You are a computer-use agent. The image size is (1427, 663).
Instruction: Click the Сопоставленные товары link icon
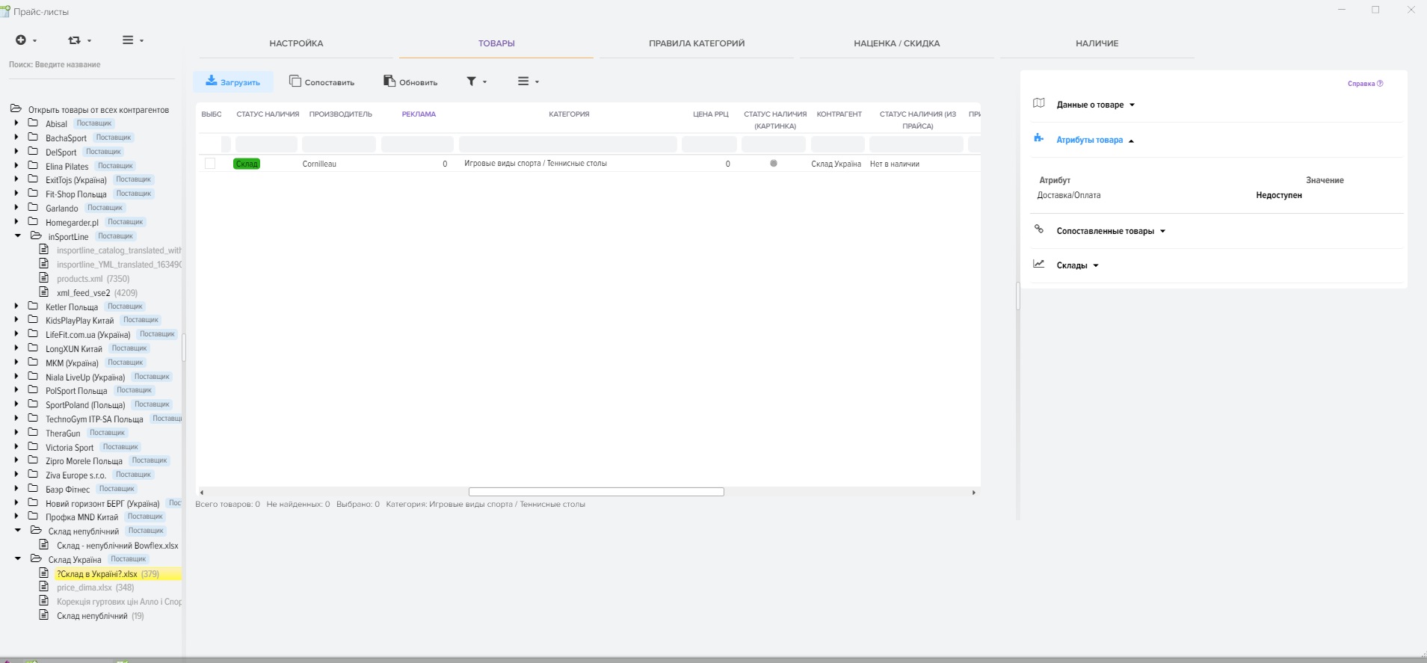(1039, 229)
